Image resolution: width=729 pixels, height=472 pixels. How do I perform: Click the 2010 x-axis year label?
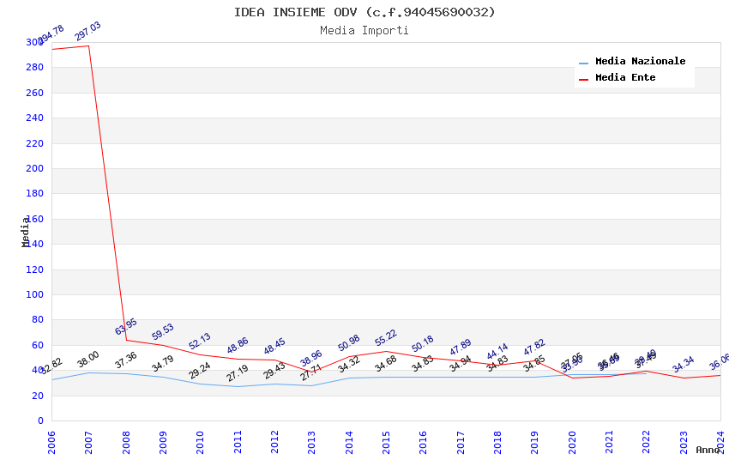coord(201,442)
